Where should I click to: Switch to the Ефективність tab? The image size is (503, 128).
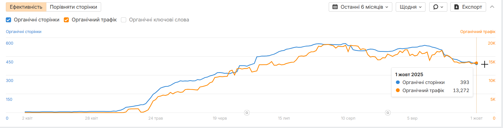26,7
